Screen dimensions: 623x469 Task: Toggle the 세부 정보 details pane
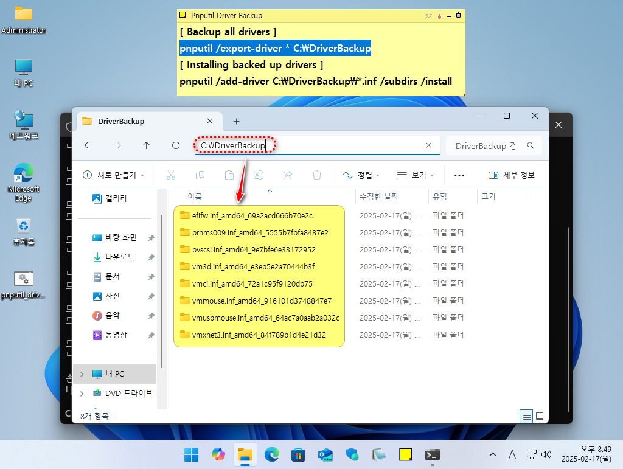(511, 175)
